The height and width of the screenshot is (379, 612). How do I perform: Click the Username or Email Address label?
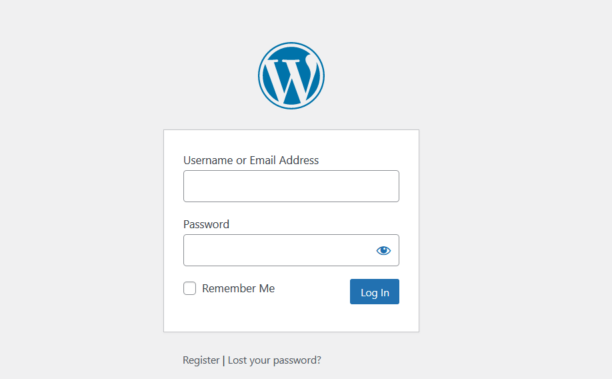point(251,160)
